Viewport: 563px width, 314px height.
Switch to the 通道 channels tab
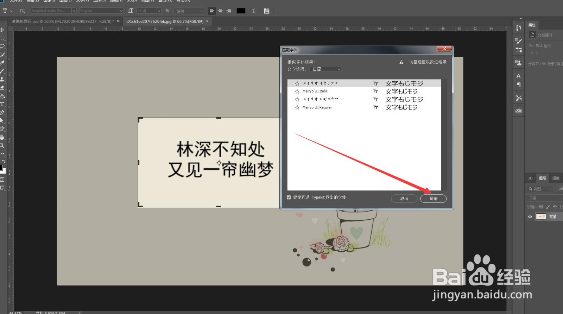point(556,178)
